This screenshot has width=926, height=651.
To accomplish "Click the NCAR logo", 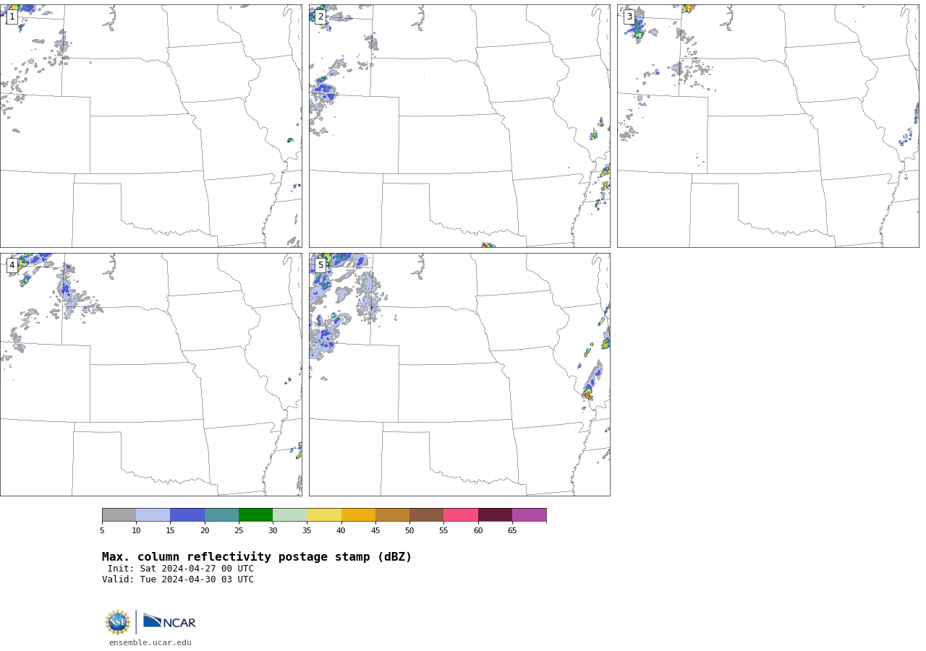I will 169,621.
